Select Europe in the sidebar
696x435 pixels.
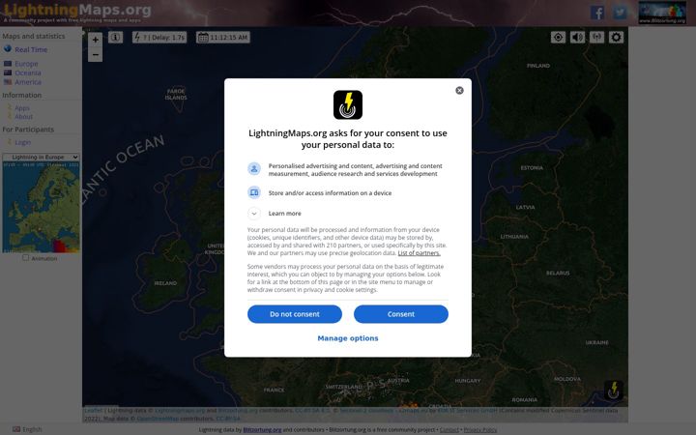[27, 64]
